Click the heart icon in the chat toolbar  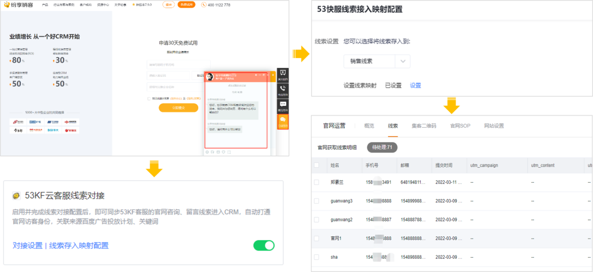pos(223,152)
